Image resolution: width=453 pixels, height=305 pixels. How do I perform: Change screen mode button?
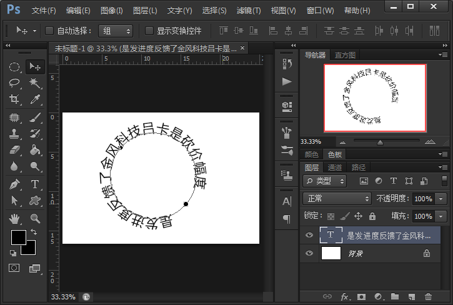tap(35, 268)
